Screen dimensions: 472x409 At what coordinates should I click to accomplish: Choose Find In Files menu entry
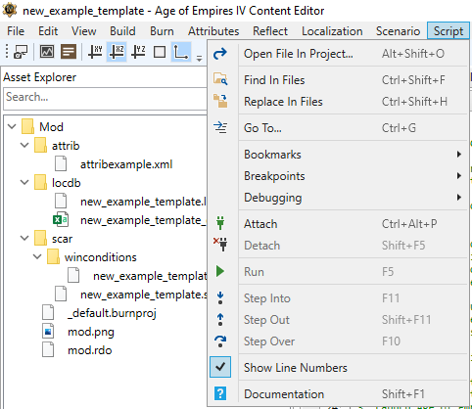338,80
